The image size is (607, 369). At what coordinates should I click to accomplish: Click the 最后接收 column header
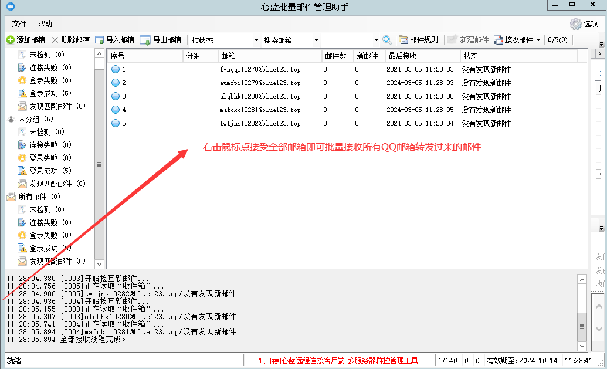[423, 56]
